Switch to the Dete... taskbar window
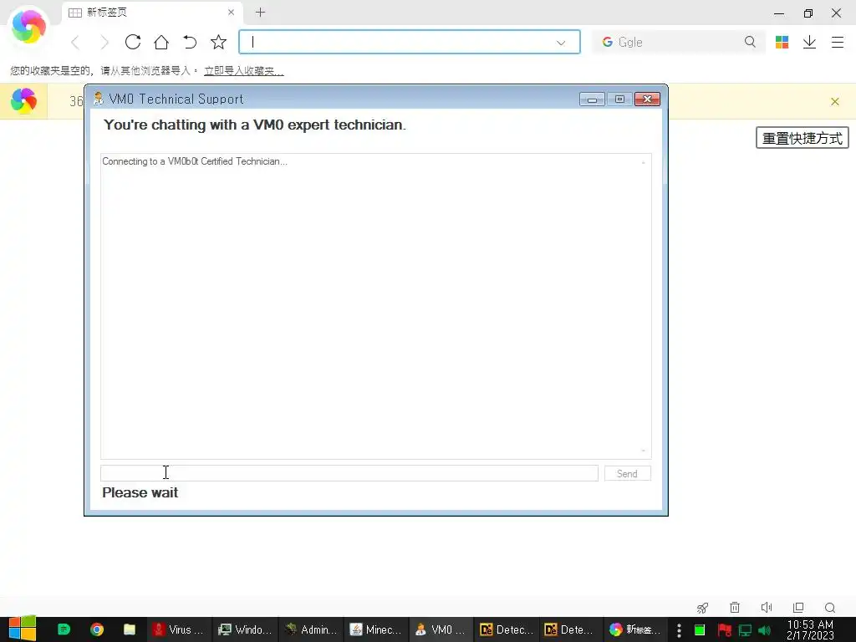 570,629
